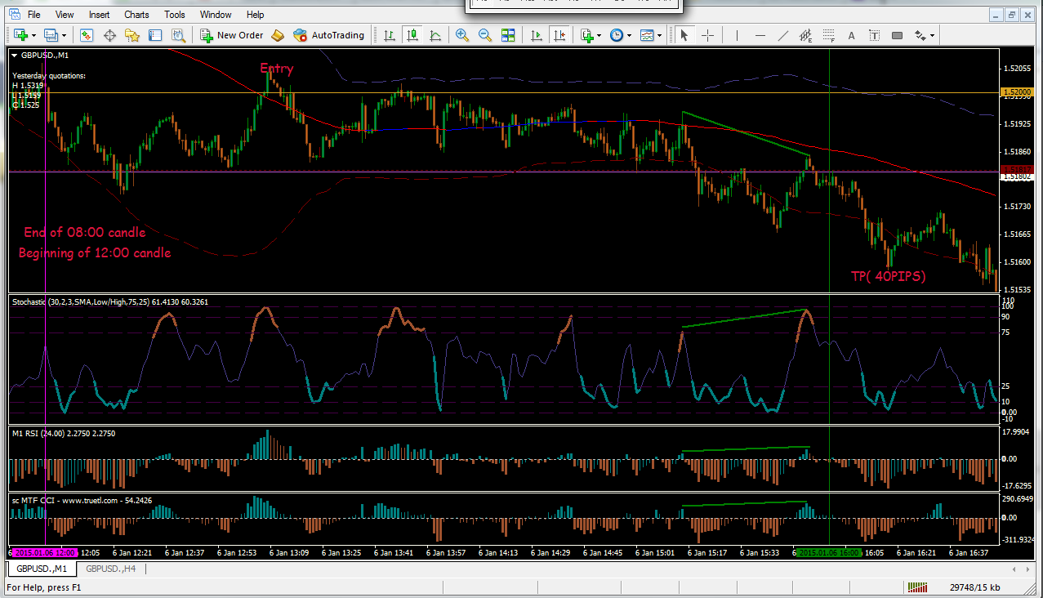The height and width of the screenshot is (598, 1043).
Task: Select the arrows objects tool
Action: coord(920,35)
